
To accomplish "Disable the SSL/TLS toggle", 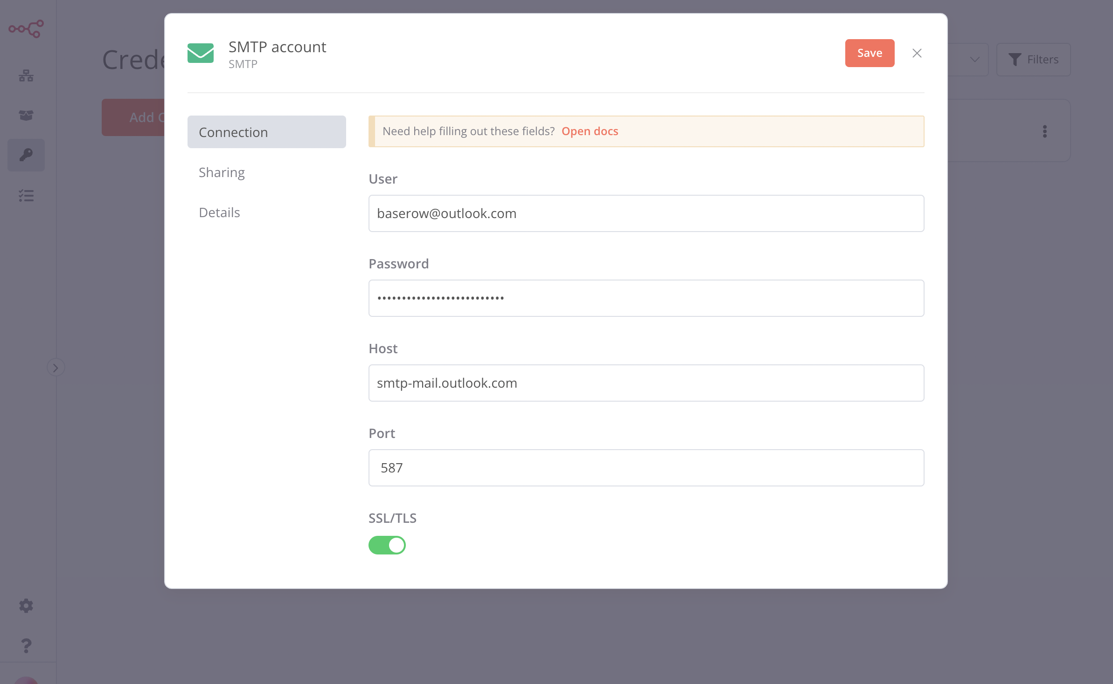I will (x=387, y=545).
